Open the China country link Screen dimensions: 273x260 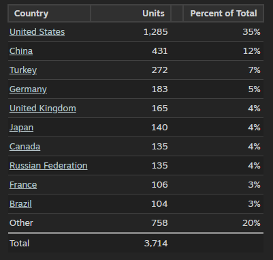(x=21, y=51)
